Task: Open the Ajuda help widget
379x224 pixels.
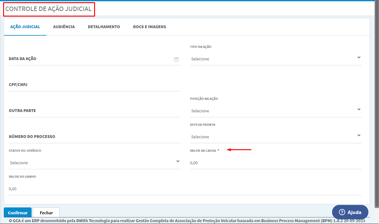Action: [x=350, y=212]
